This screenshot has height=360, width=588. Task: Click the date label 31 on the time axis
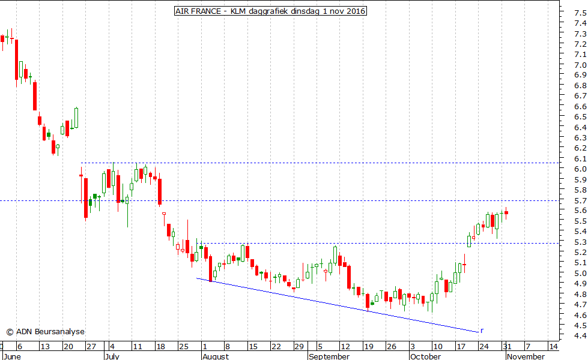[507, 347]
